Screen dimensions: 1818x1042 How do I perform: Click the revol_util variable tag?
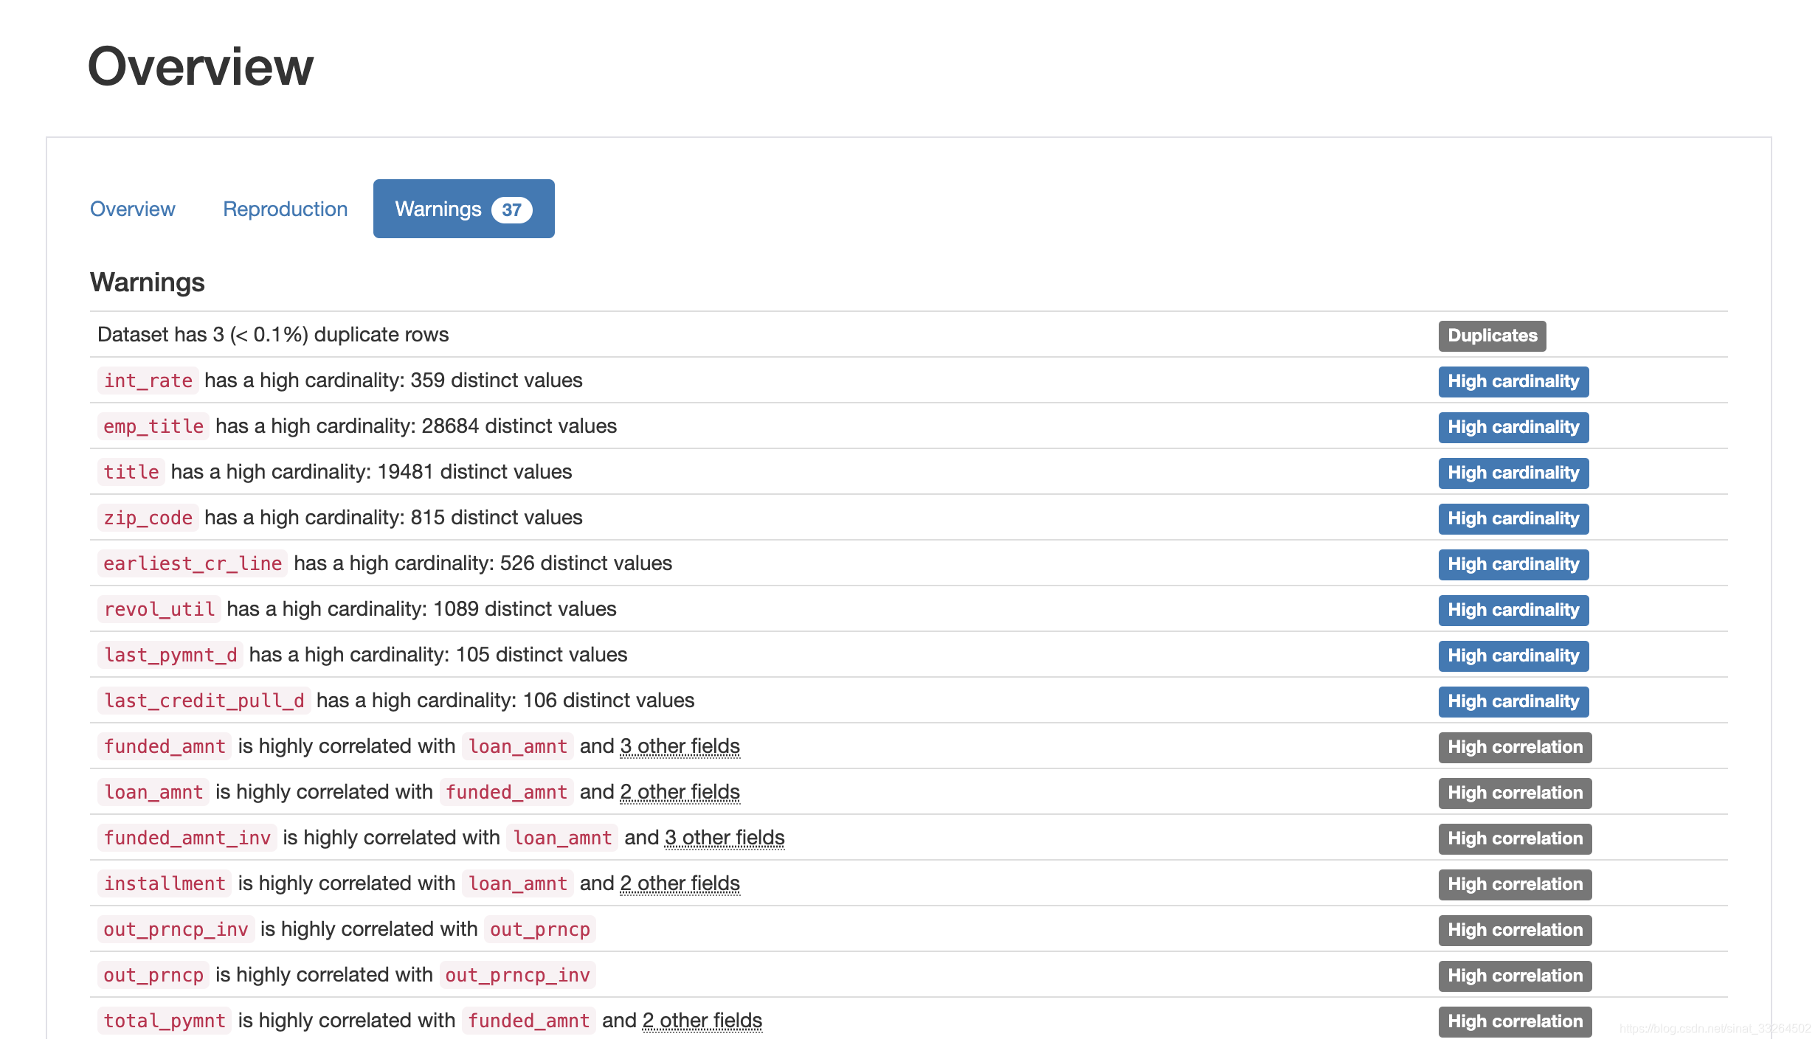159,609
